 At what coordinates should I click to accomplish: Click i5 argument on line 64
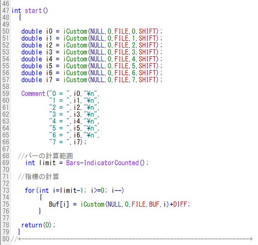coord(77,128)
